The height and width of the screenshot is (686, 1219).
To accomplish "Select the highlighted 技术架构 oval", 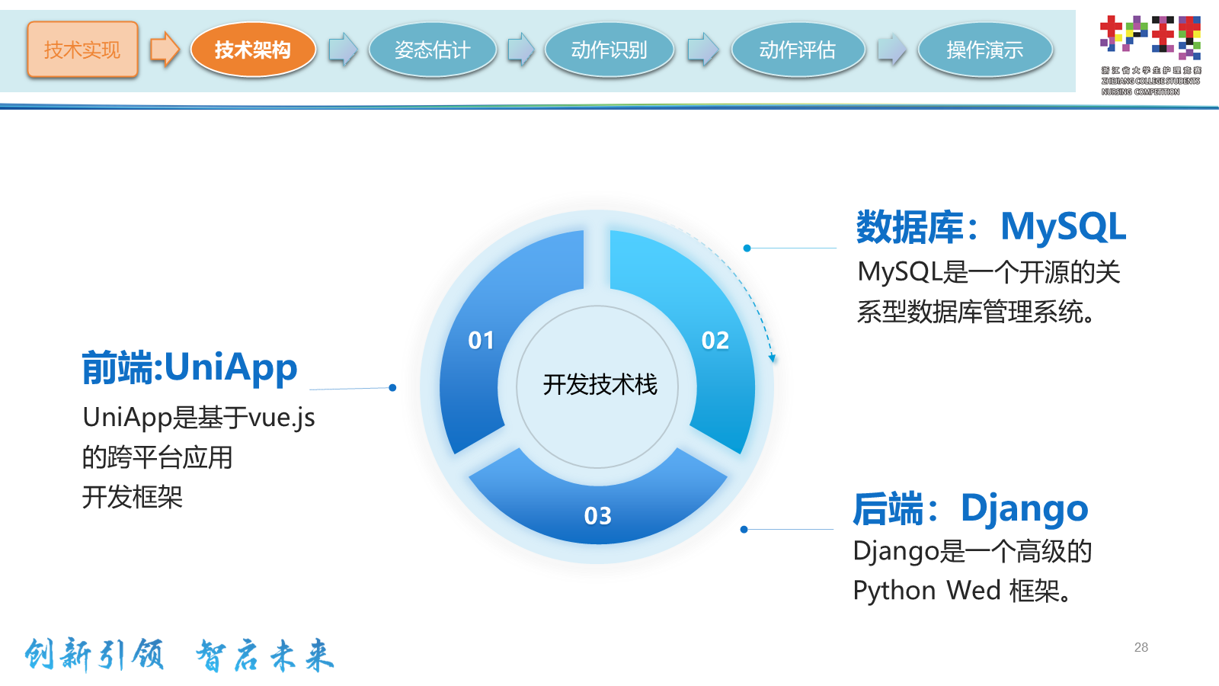I will (253, 50).
